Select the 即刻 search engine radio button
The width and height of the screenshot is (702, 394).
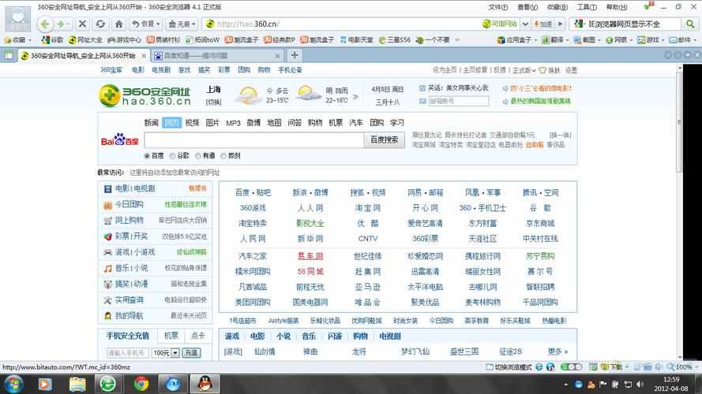(x=223, y=156)
